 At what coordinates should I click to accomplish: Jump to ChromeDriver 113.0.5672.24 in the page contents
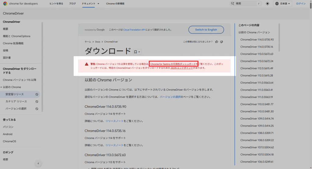(257, 61)
